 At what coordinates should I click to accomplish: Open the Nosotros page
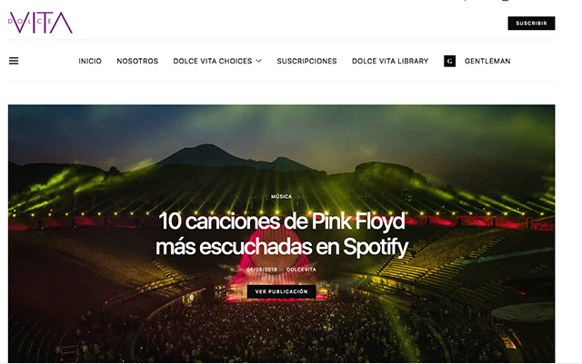pyautogui.click(x=137, y=61)
